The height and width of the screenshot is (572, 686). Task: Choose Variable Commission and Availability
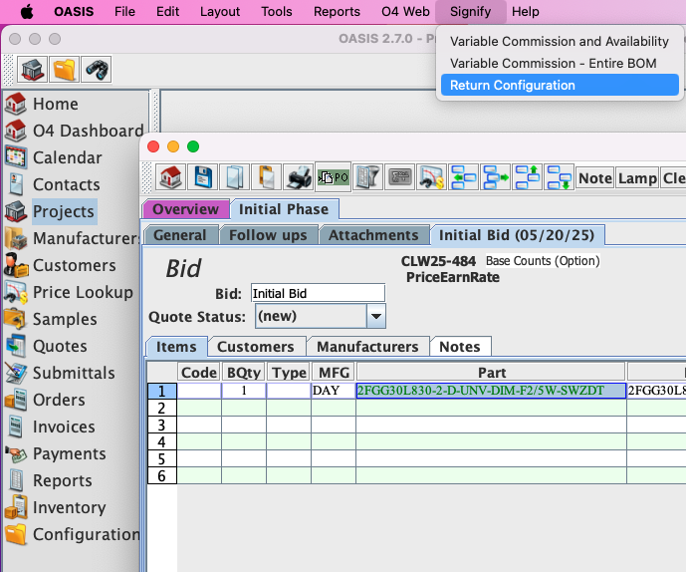(x=560, y=41)
